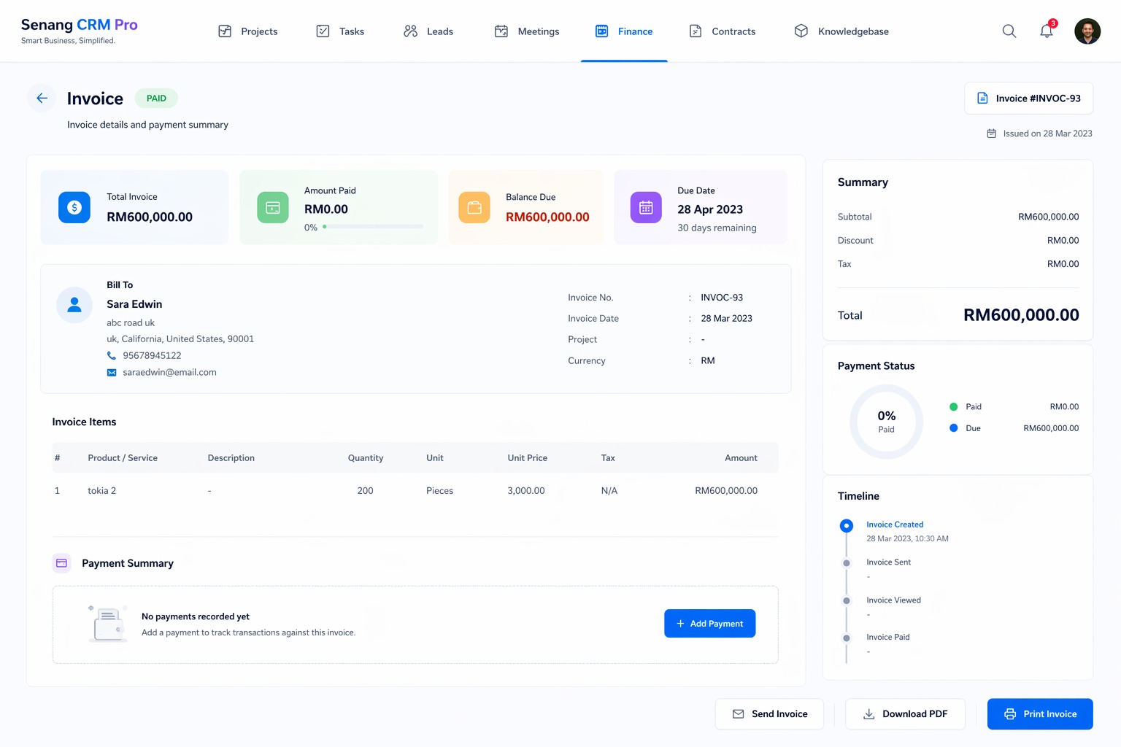Click the Send Invoice button
This screenshot has height=747, width=1121.
tap(769, 714)
